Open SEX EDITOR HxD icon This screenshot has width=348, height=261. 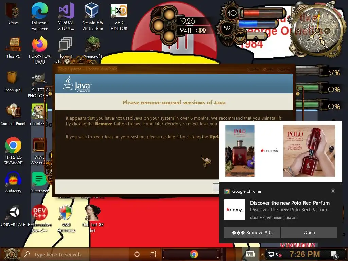[119, 17]
